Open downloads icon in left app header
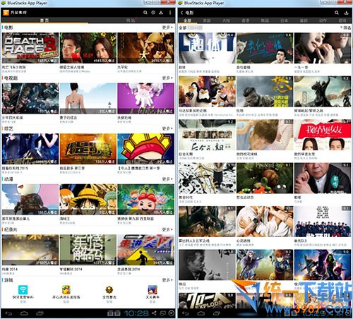The image size is (353, 319). coord(161,13)
